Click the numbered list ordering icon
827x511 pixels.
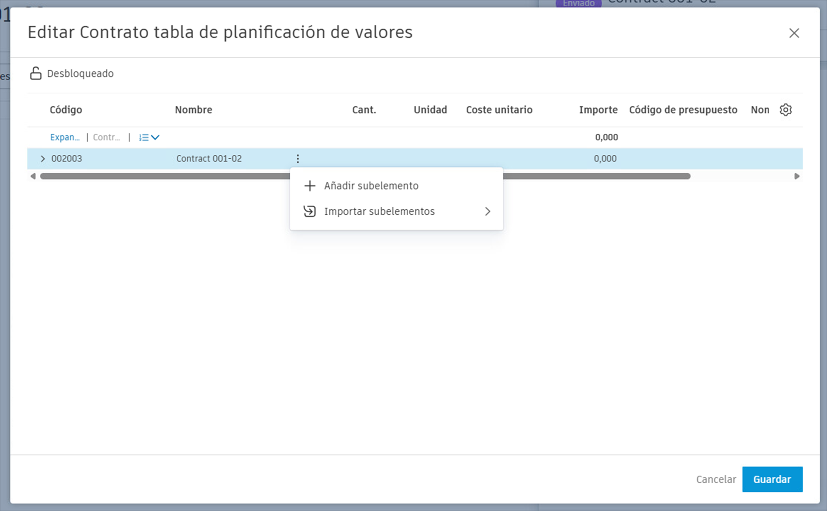tap(143, 137)
